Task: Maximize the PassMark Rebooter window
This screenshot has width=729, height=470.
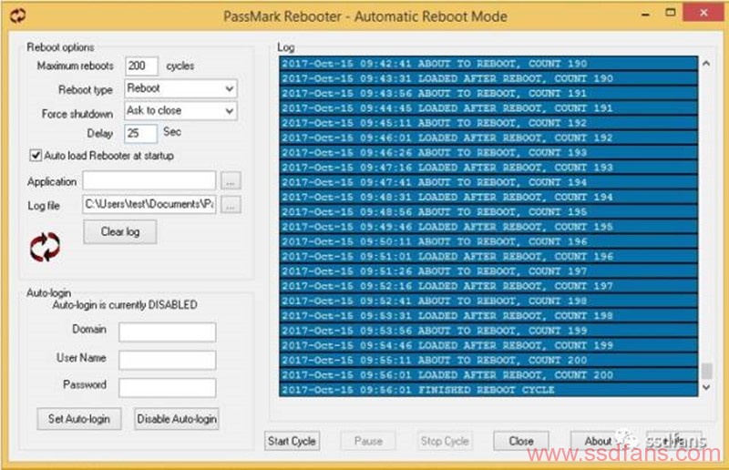Action: pyautogui.click(x=670, y=13)
